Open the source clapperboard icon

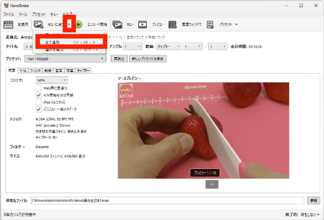[8, 25]
